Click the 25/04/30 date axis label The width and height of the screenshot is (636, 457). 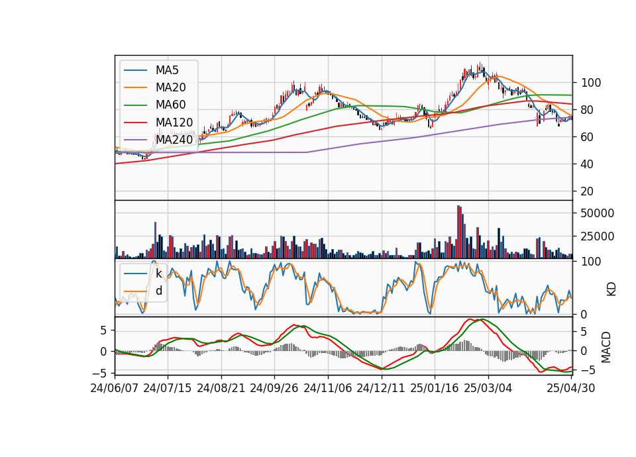tap(571, 388)
